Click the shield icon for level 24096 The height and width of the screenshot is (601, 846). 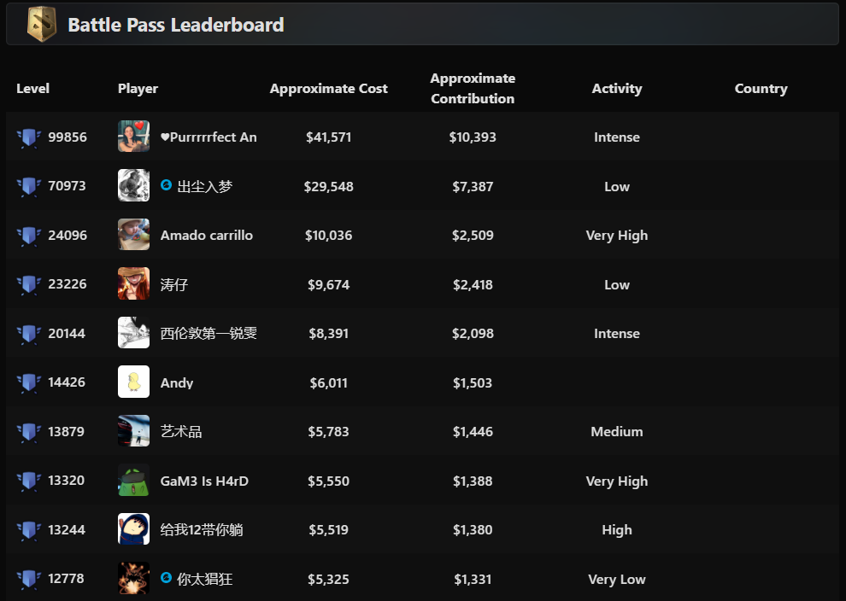coord(29,236)
